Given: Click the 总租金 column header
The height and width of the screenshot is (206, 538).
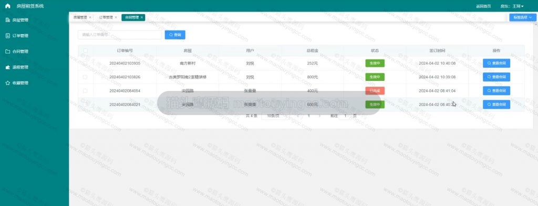Looking at the screenshot, I should pos(312,50).
